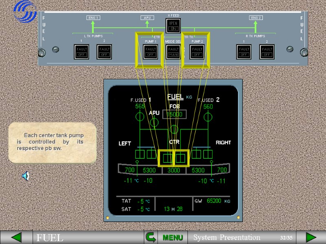326x244 pixels.
Task: Toggle the highlighted CTR TK PUMP 2 off
Action: coord(197,52)
